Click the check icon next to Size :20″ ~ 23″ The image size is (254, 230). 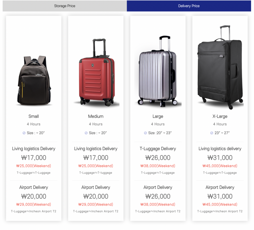[145, 133]
